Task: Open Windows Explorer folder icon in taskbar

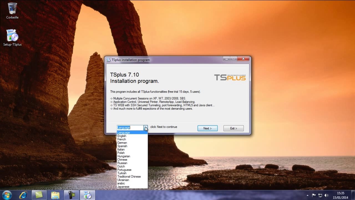Action: (55, 195)
